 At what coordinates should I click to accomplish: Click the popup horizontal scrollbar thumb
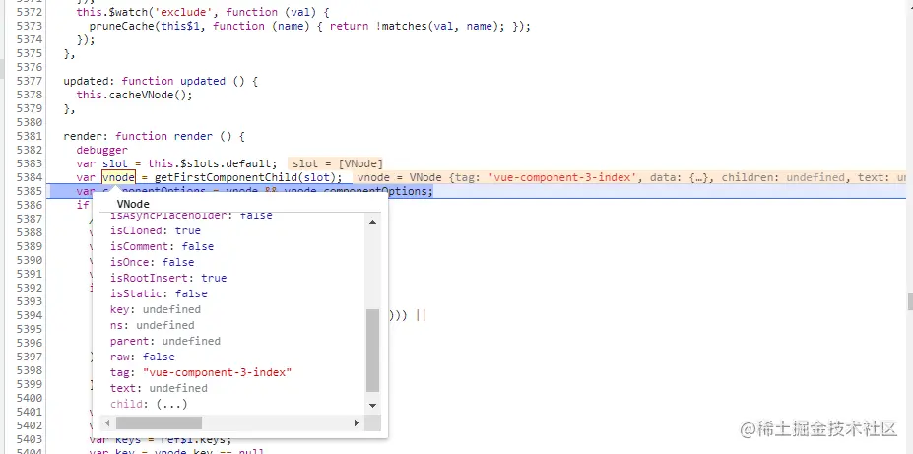(159, 423)
